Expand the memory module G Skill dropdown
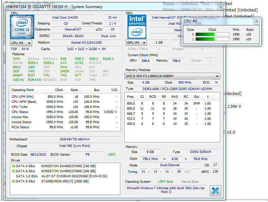 click(x=172, y=76)
